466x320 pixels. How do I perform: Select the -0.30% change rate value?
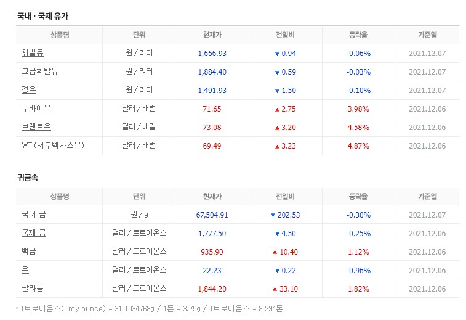pyautogui.click(x=358, y=215)
